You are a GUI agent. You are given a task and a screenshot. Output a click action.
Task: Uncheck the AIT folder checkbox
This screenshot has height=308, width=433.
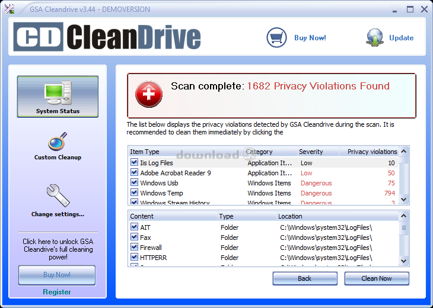[134, 227]
